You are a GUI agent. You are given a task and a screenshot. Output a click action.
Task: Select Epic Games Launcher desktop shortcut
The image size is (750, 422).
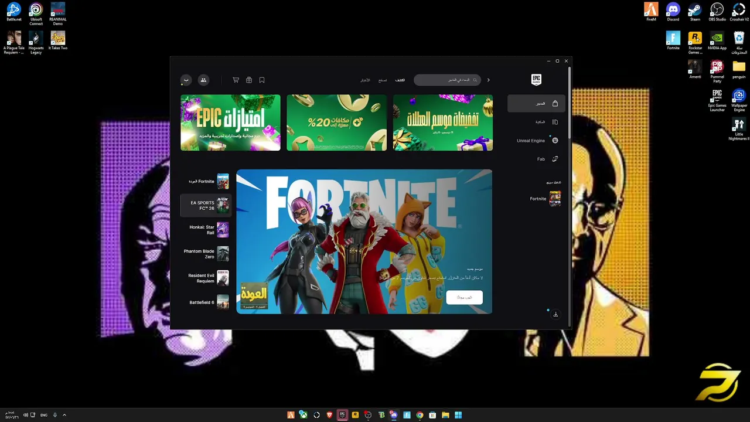717,101
